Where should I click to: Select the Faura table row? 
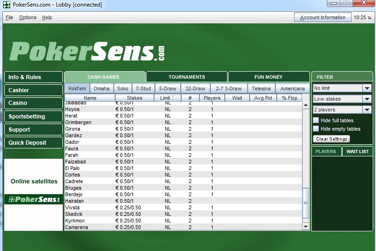point(183,148)
